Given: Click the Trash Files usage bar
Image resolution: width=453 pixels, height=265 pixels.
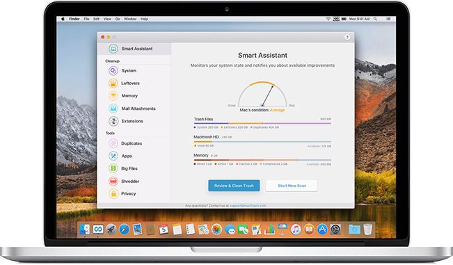Looking at the screenshot, I should click(262, 123).
